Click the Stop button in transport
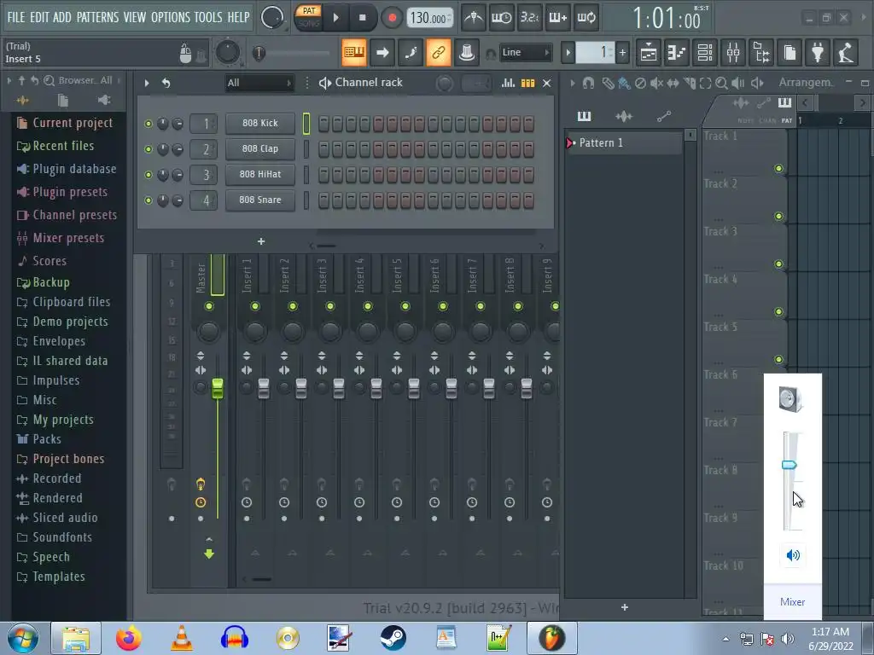The image size is (874, 655). tap(362, 18)
